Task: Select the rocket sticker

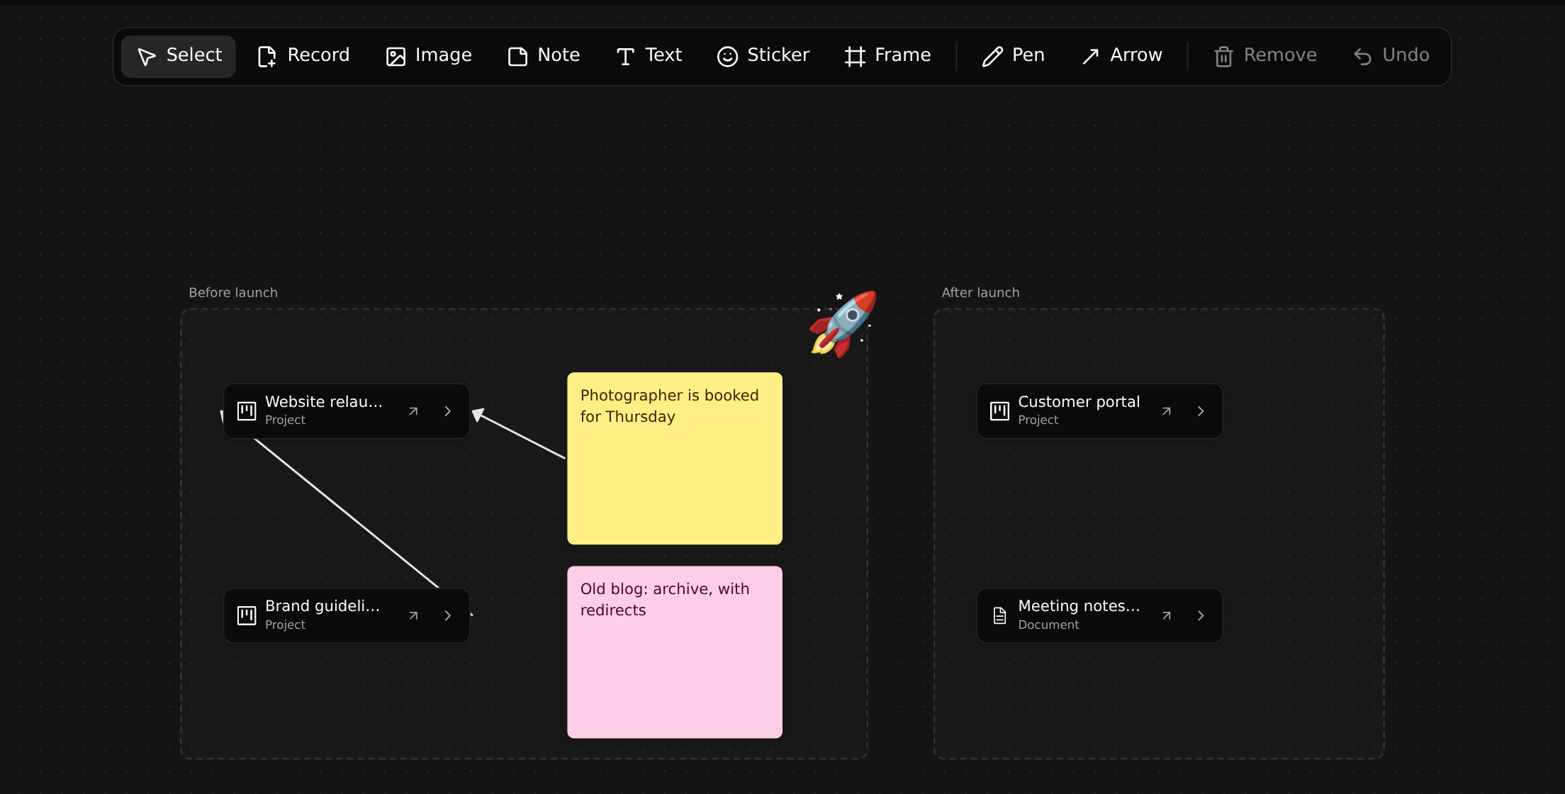Action: pos(843,324)
